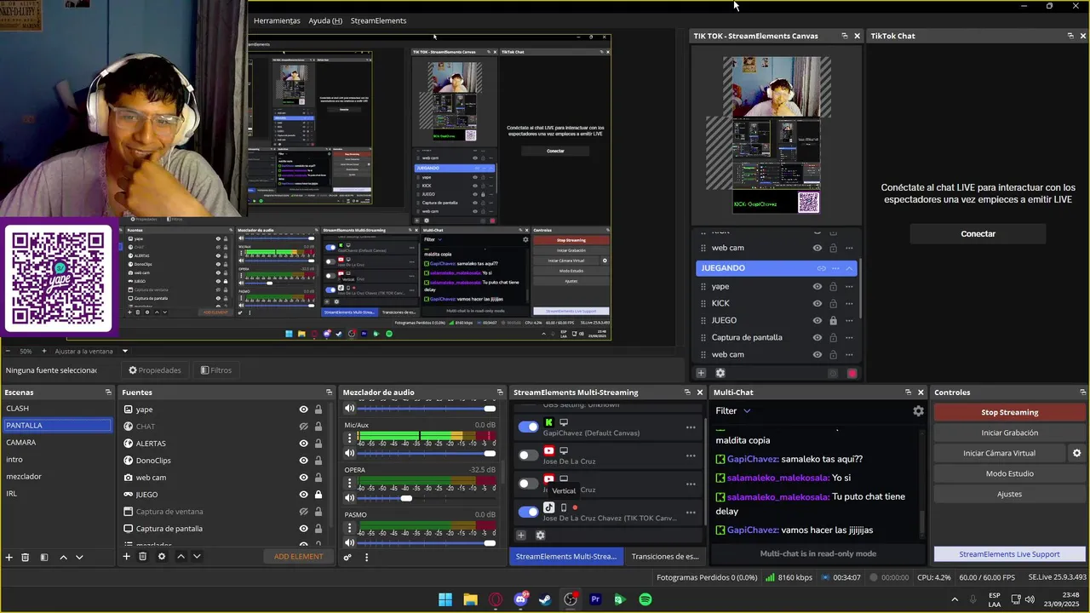Click Stop Streaming button
Viewport: 1090px width, 613px height.
point(1009,412)
